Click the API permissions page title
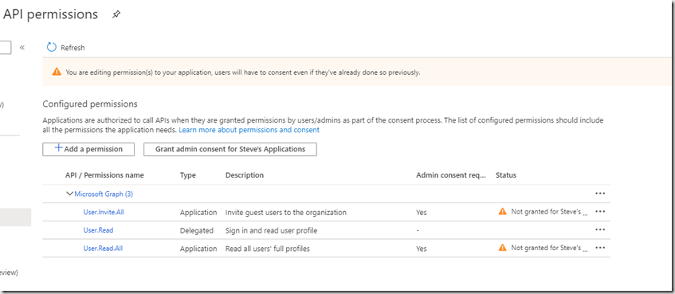The image size is (675, 294). point(50,14)
